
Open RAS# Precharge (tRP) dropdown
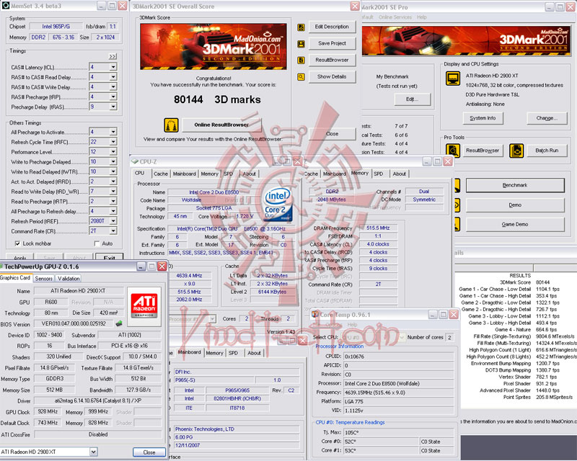click(113, 97)
